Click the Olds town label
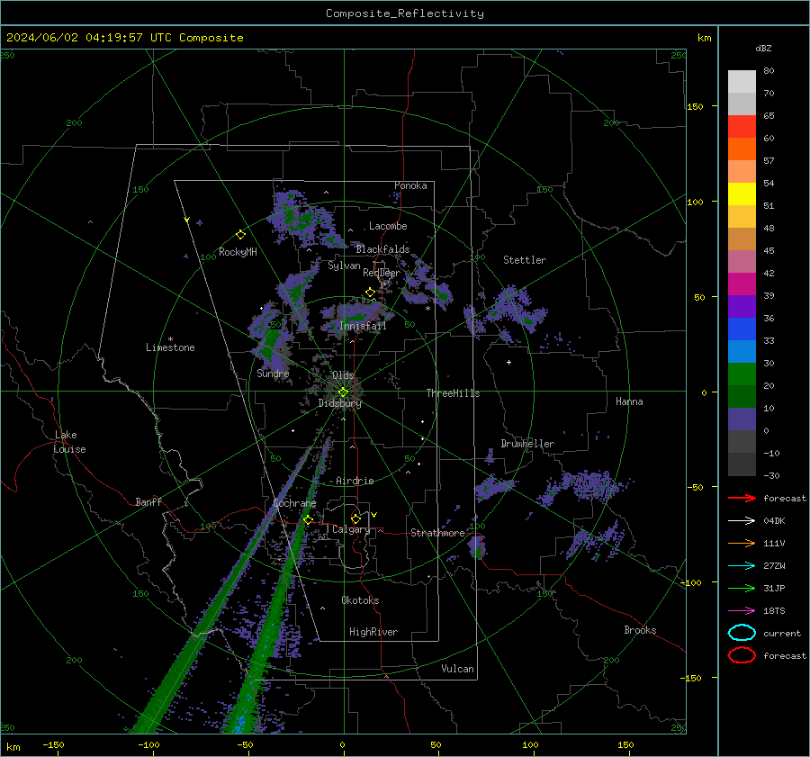810x757 pixels. (343, 375)
